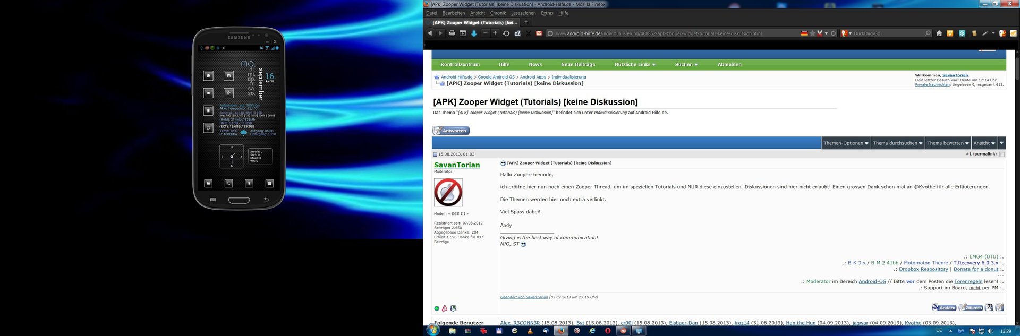Open the Extras menu
The image size is (1020, 336).
(x=547, y=13)
